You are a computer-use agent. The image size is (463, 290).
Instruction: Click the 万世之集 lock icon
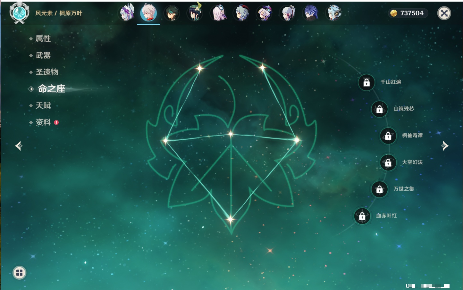point(380,189)
